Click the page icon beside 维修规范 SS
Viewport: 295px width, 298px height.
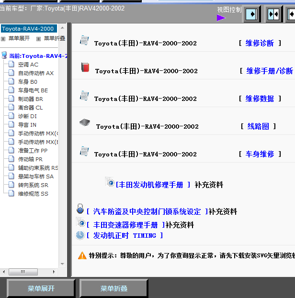coord(11,193)
